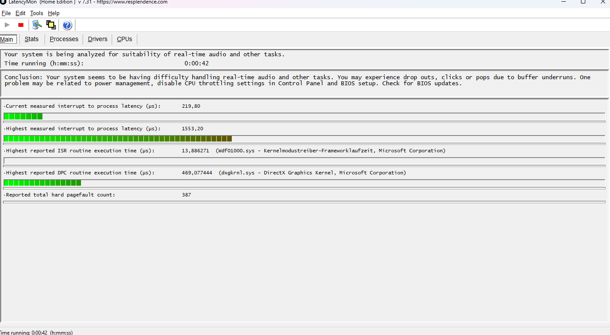Screen dimensions: 610x335
Task: Select the Main tab
Action: 7,39
